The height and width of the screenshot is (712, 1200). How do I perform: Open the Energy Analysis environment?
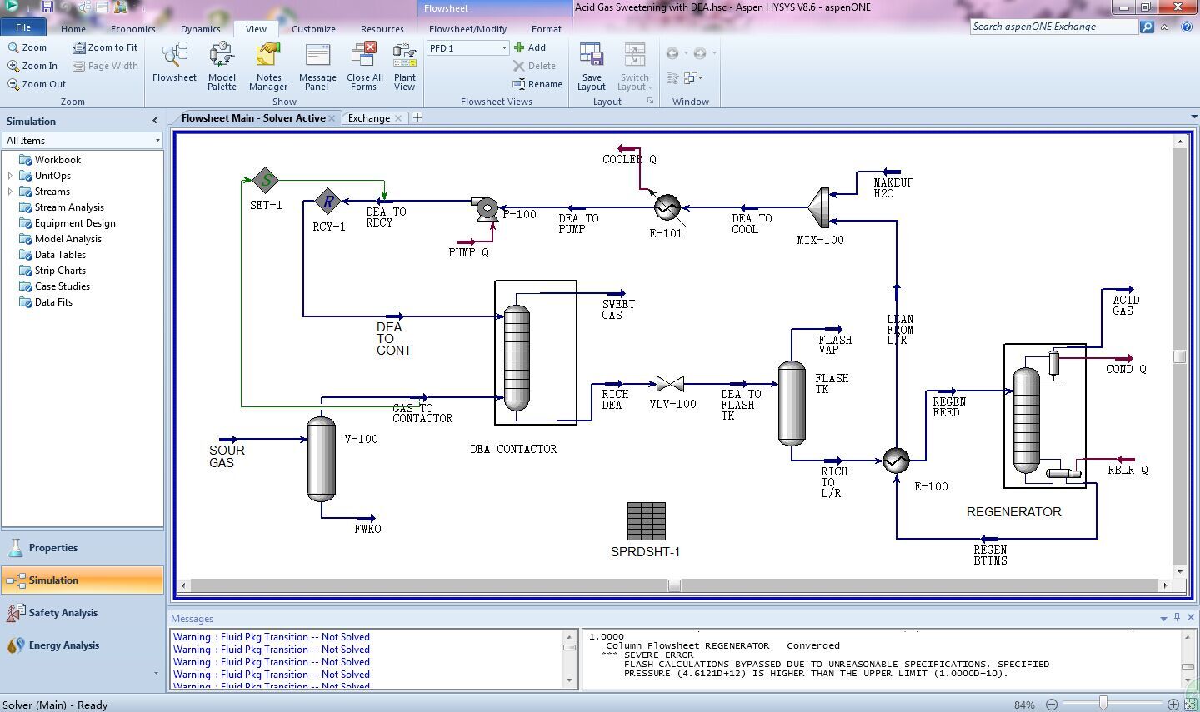82,645
